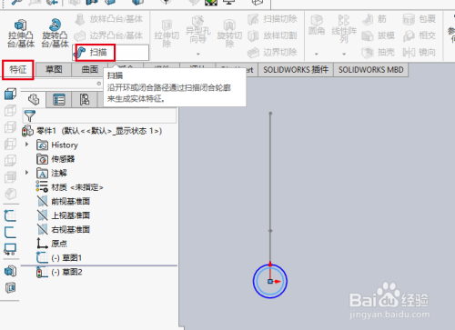The height and width of the screenshot is (330, 455).
Task: Choose 放样切割 Lofted Cut
Action: [272, 35]
